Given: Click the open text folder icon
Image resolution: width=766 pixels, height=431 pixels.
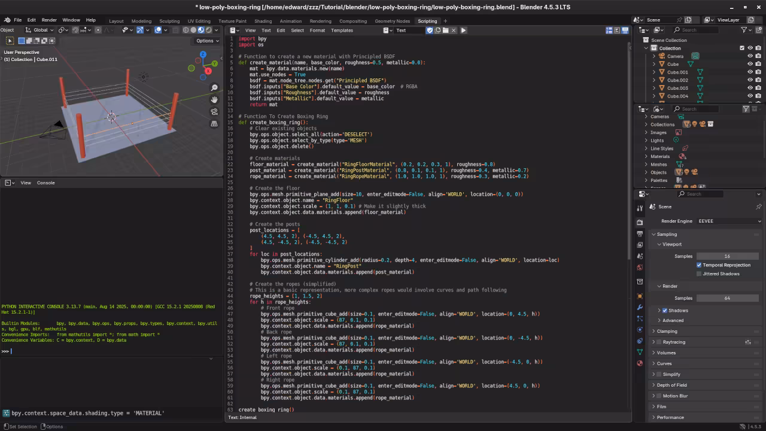Looking at the screenshot, I should 445,30.
